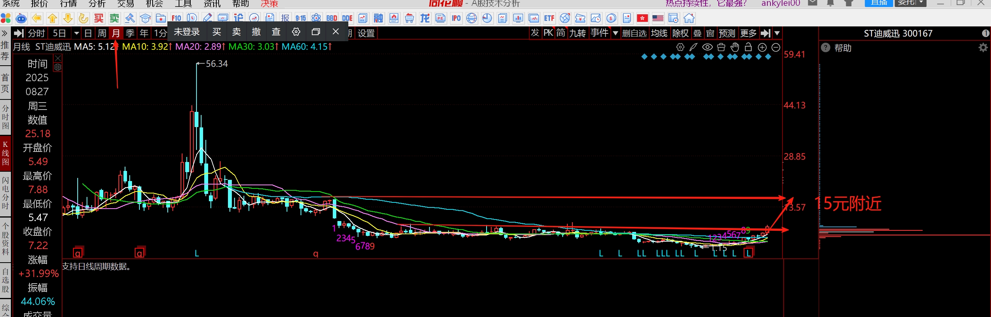Click the green 卖 sell toolbar icon

tap(115, 18)
